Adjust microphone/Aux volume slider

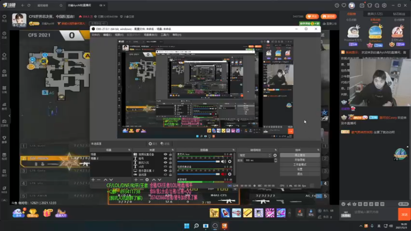point(198,162)
